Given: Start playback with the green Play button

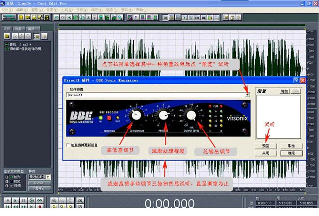Looking at the screenshot, I should 16,201.
